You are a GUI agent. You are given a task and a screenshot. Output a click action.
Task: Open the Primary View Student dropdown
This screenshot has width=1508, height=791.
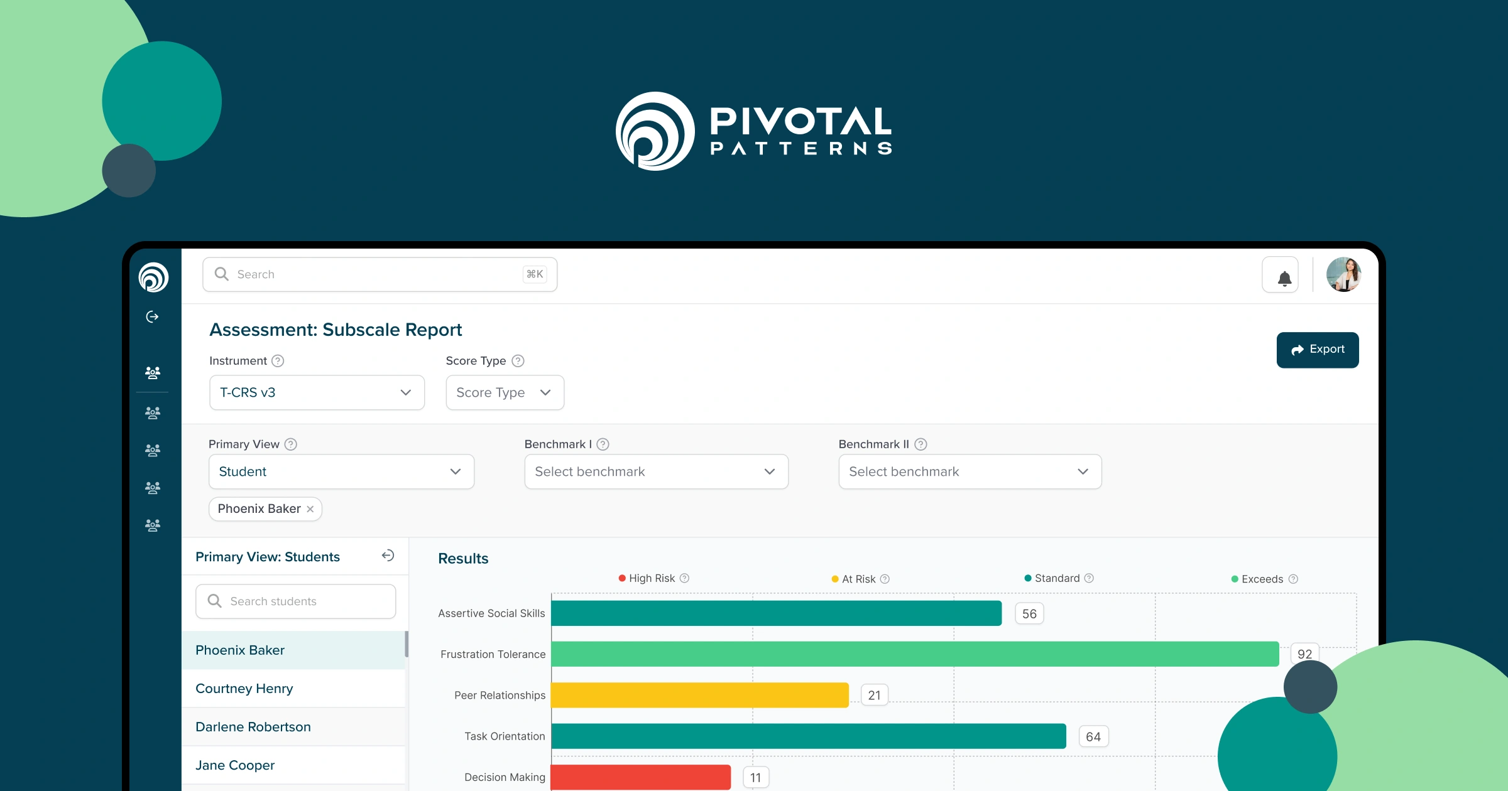pos(341,471)
